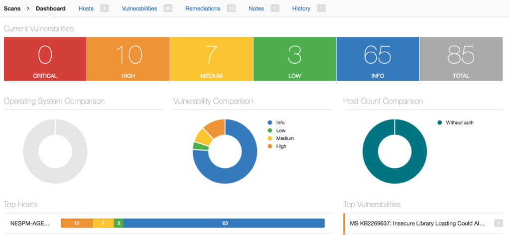Toggle the Without auth legend dot
Viewport: 510px width, 235px height.
(x=440, y=123)
